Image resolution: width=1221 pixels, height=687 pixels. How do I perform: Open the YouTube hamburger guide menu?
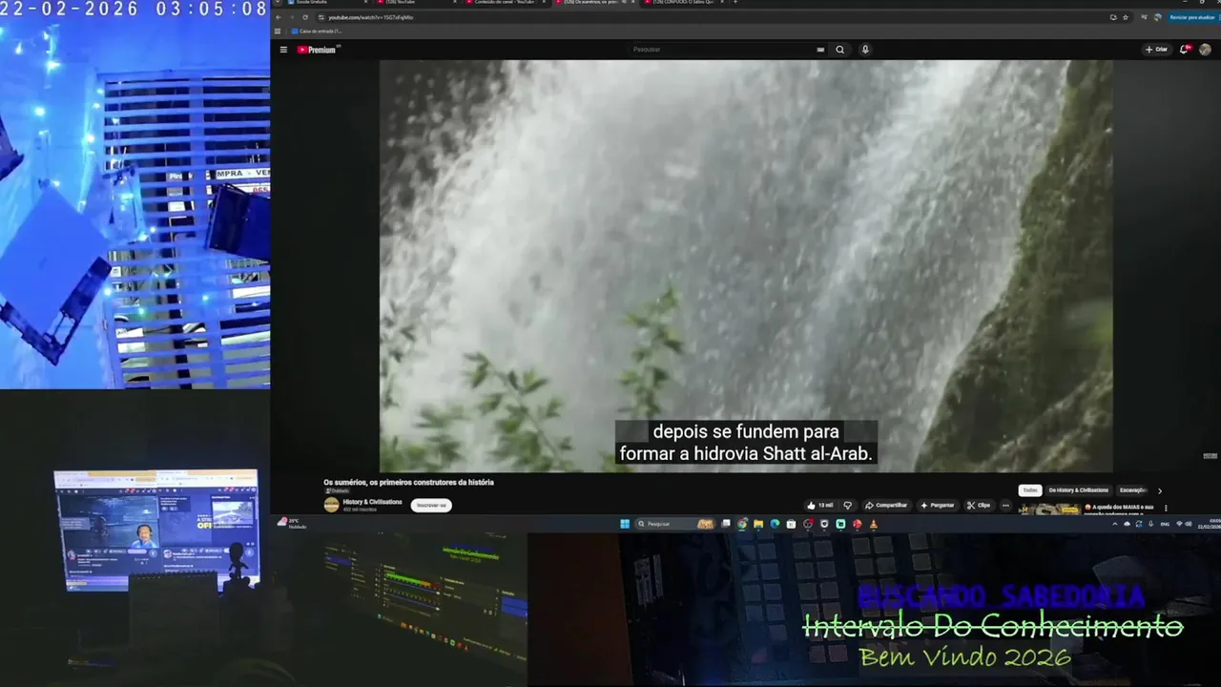283,50
